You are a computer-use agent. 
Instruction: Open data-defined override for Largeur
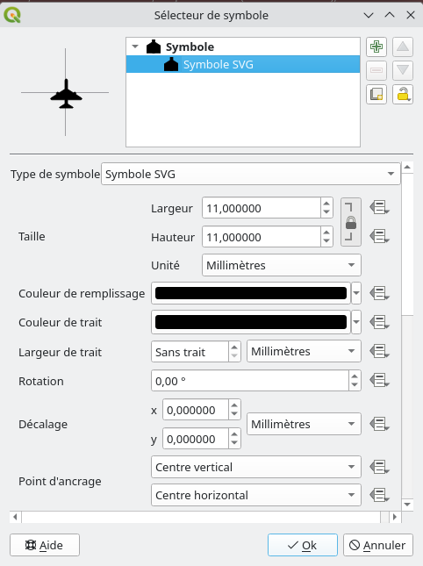379,208
